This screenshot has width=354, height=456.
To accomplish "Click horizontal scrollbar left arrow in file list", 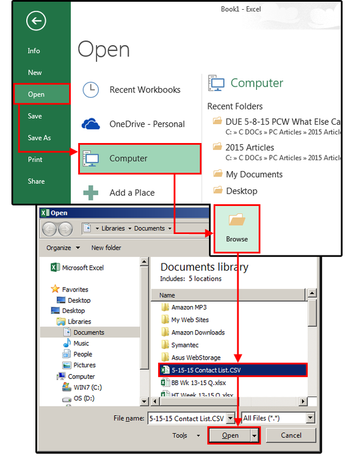I will [155, 402].
